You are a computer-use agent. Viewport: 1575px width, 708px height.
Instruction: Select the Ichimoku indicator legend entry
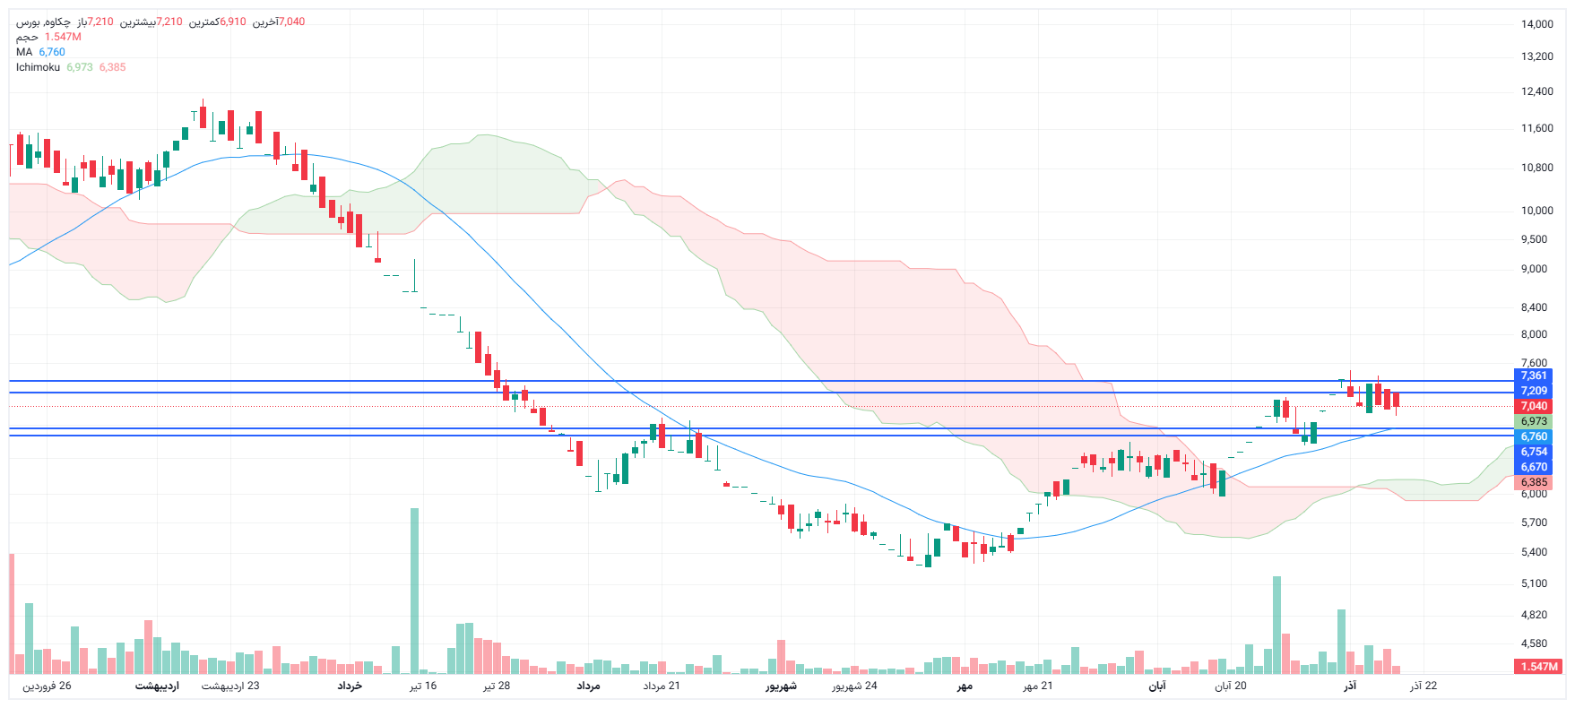pyautogui.click(x=38, y=67)
